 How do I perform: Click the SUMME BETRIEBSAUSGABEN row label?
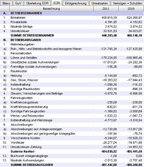(32, 165)
